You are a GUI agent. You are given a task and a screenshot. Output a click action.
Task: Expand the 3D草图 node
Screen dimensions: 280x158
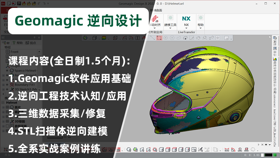4,121
